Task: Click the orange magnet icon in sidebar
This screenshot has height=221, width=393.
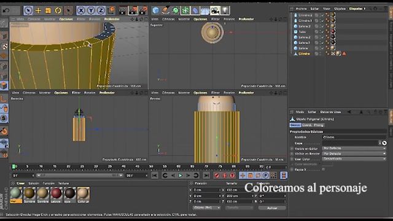Action: [4, 131]
